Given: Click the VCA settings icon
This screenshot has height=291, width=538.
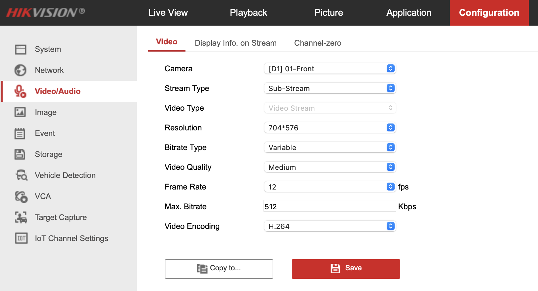Looking at the screenshot, I should point(21,196).
